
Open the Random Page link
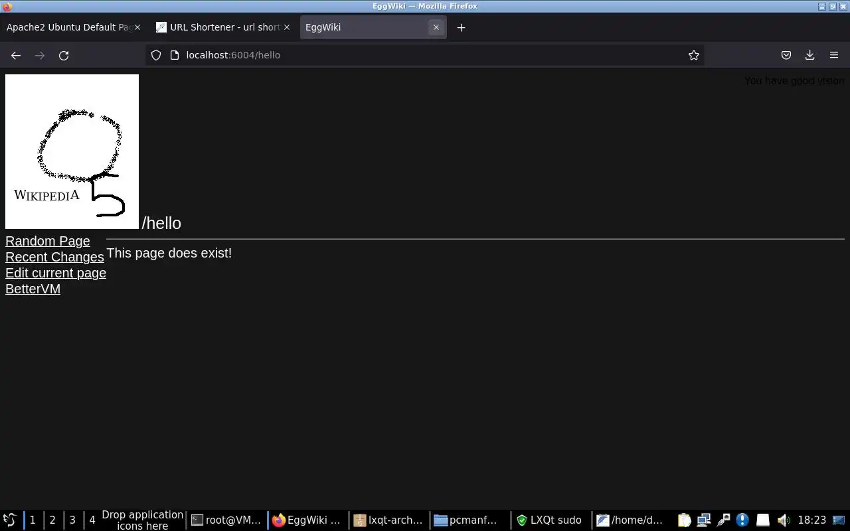tap(48, 241)
